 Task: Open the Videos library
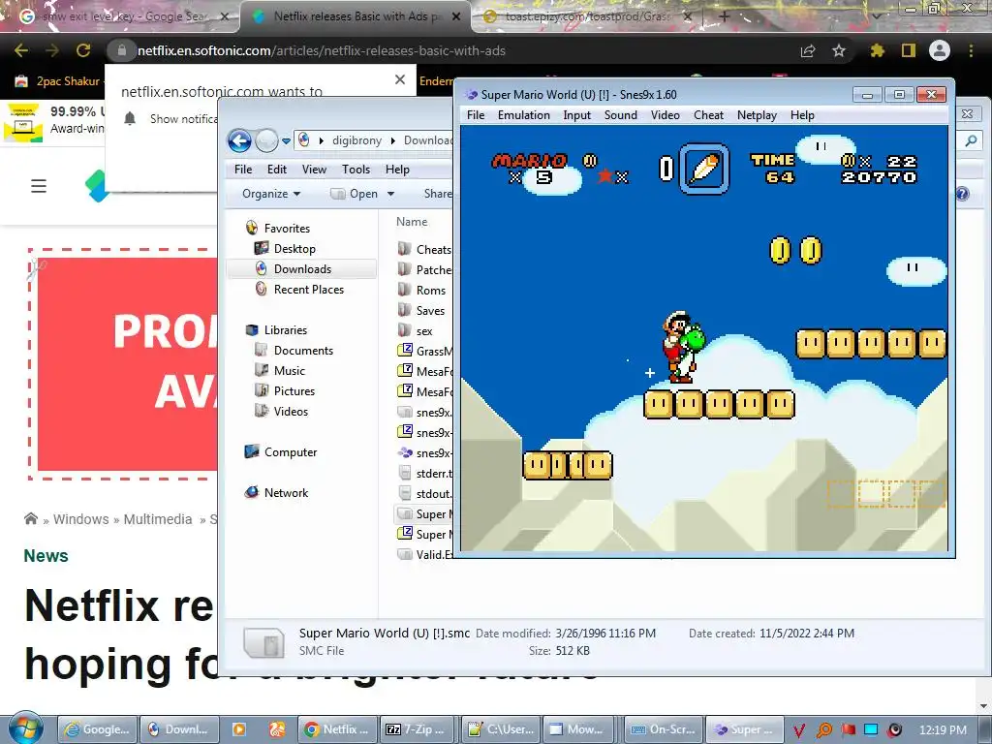click(291, 411)
